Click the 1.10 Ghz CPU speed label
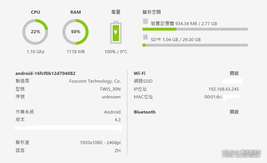The height and width of the screenshot is (163, 267). pos(36,51)
